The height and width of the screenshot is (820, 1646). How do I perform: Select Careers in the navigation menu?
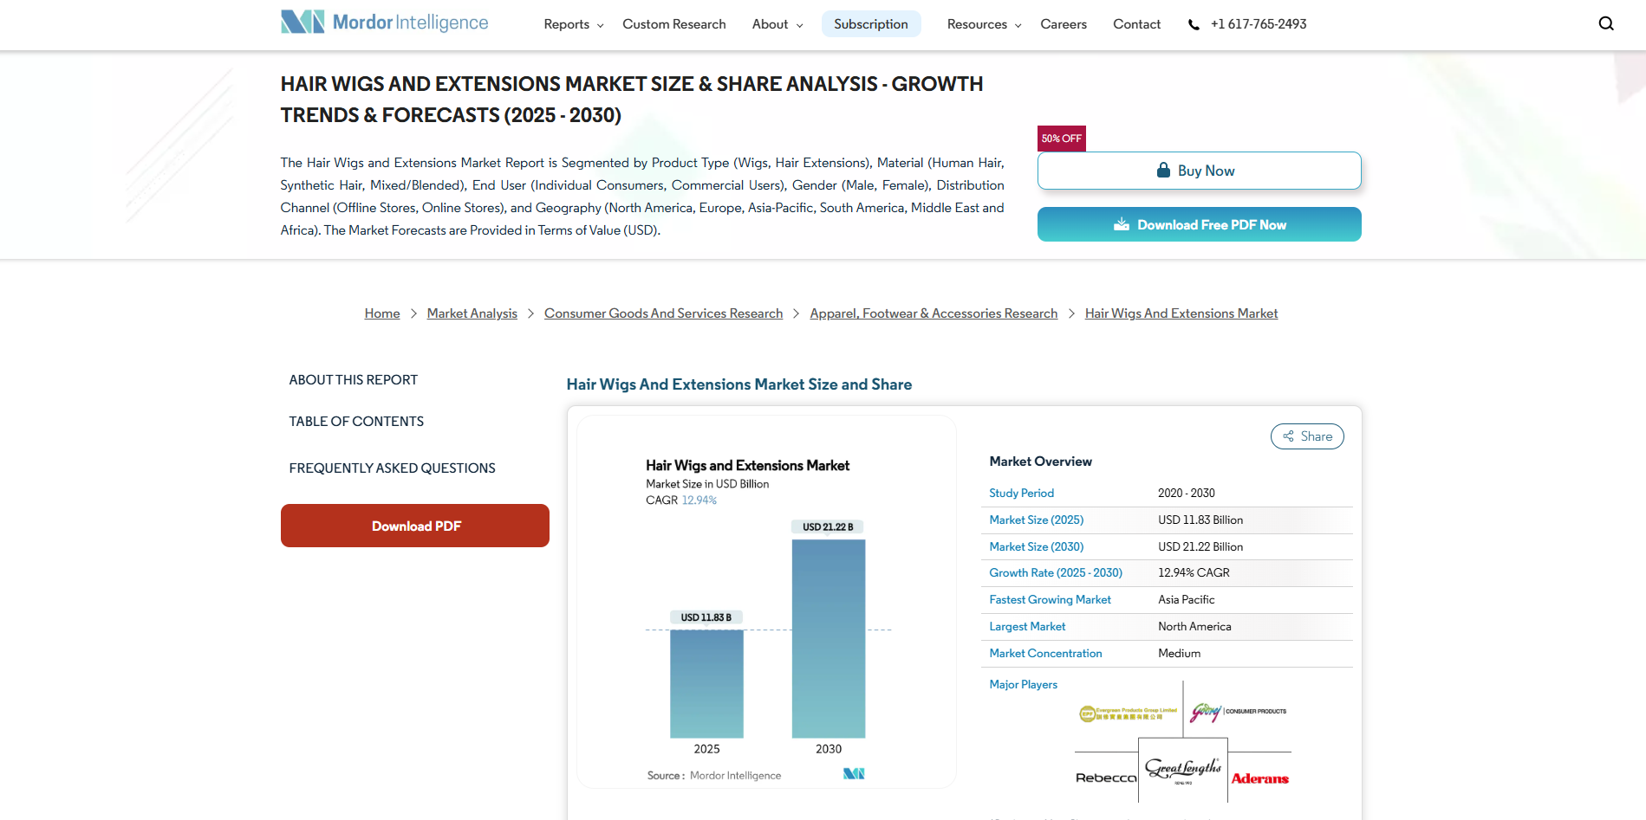tap(1064, 24)
